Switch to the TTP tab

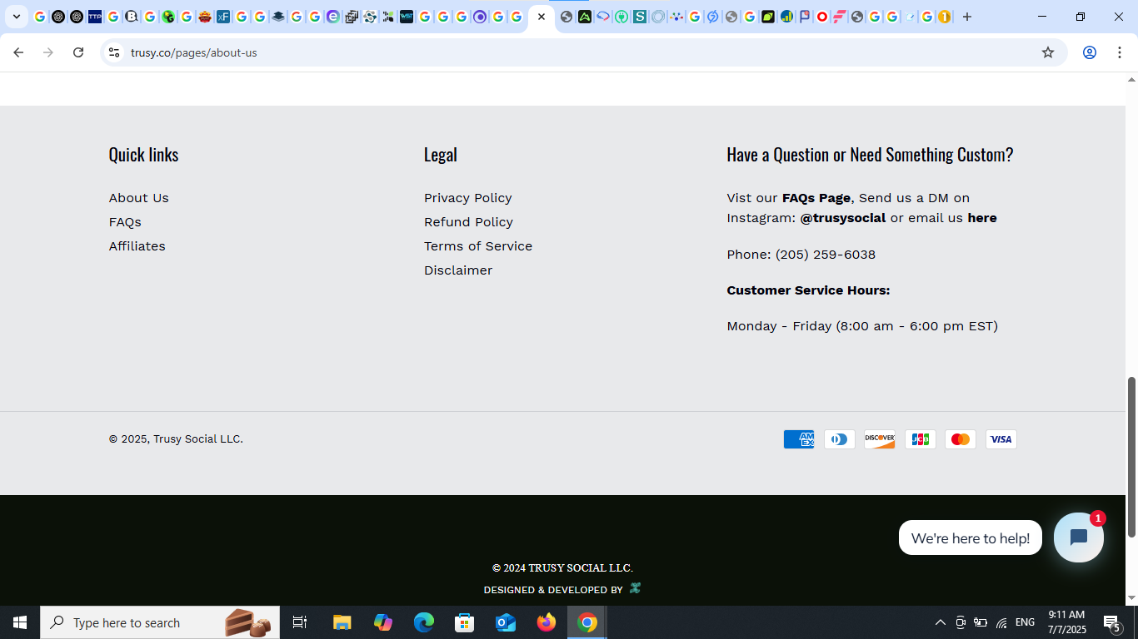[95, 17]
